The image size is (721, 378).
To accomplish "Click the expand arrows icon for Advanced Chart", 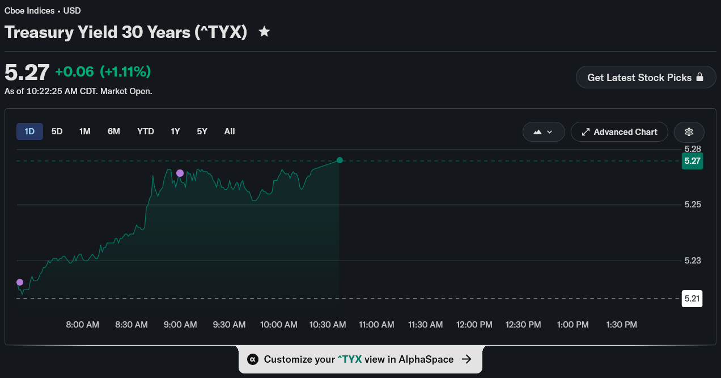I will pyautogui.click(x=586, y=132).
